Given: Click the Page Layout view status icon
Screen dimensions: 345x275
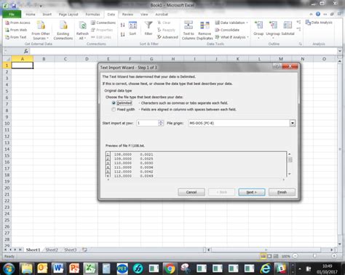Looking at the screenshot, I should coord(269,256).
